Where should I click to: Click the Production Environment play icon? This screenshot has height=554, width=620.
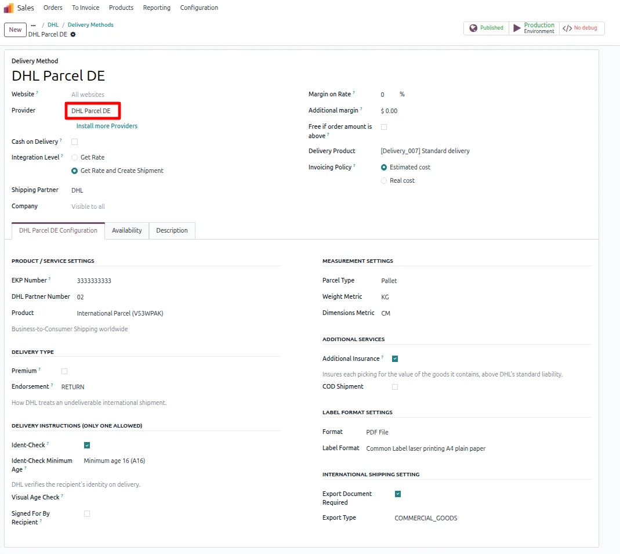click(x=517, y=28)
